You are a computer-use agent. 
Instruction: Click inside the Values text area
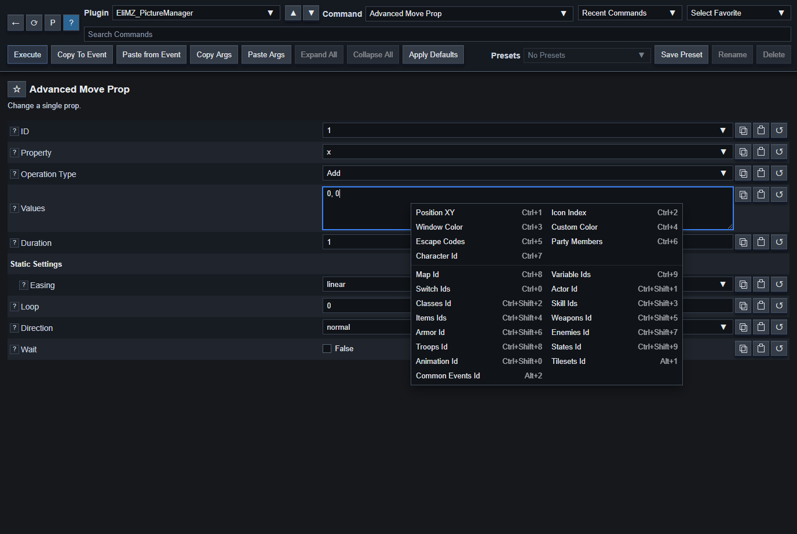click(x=528, y=208)
